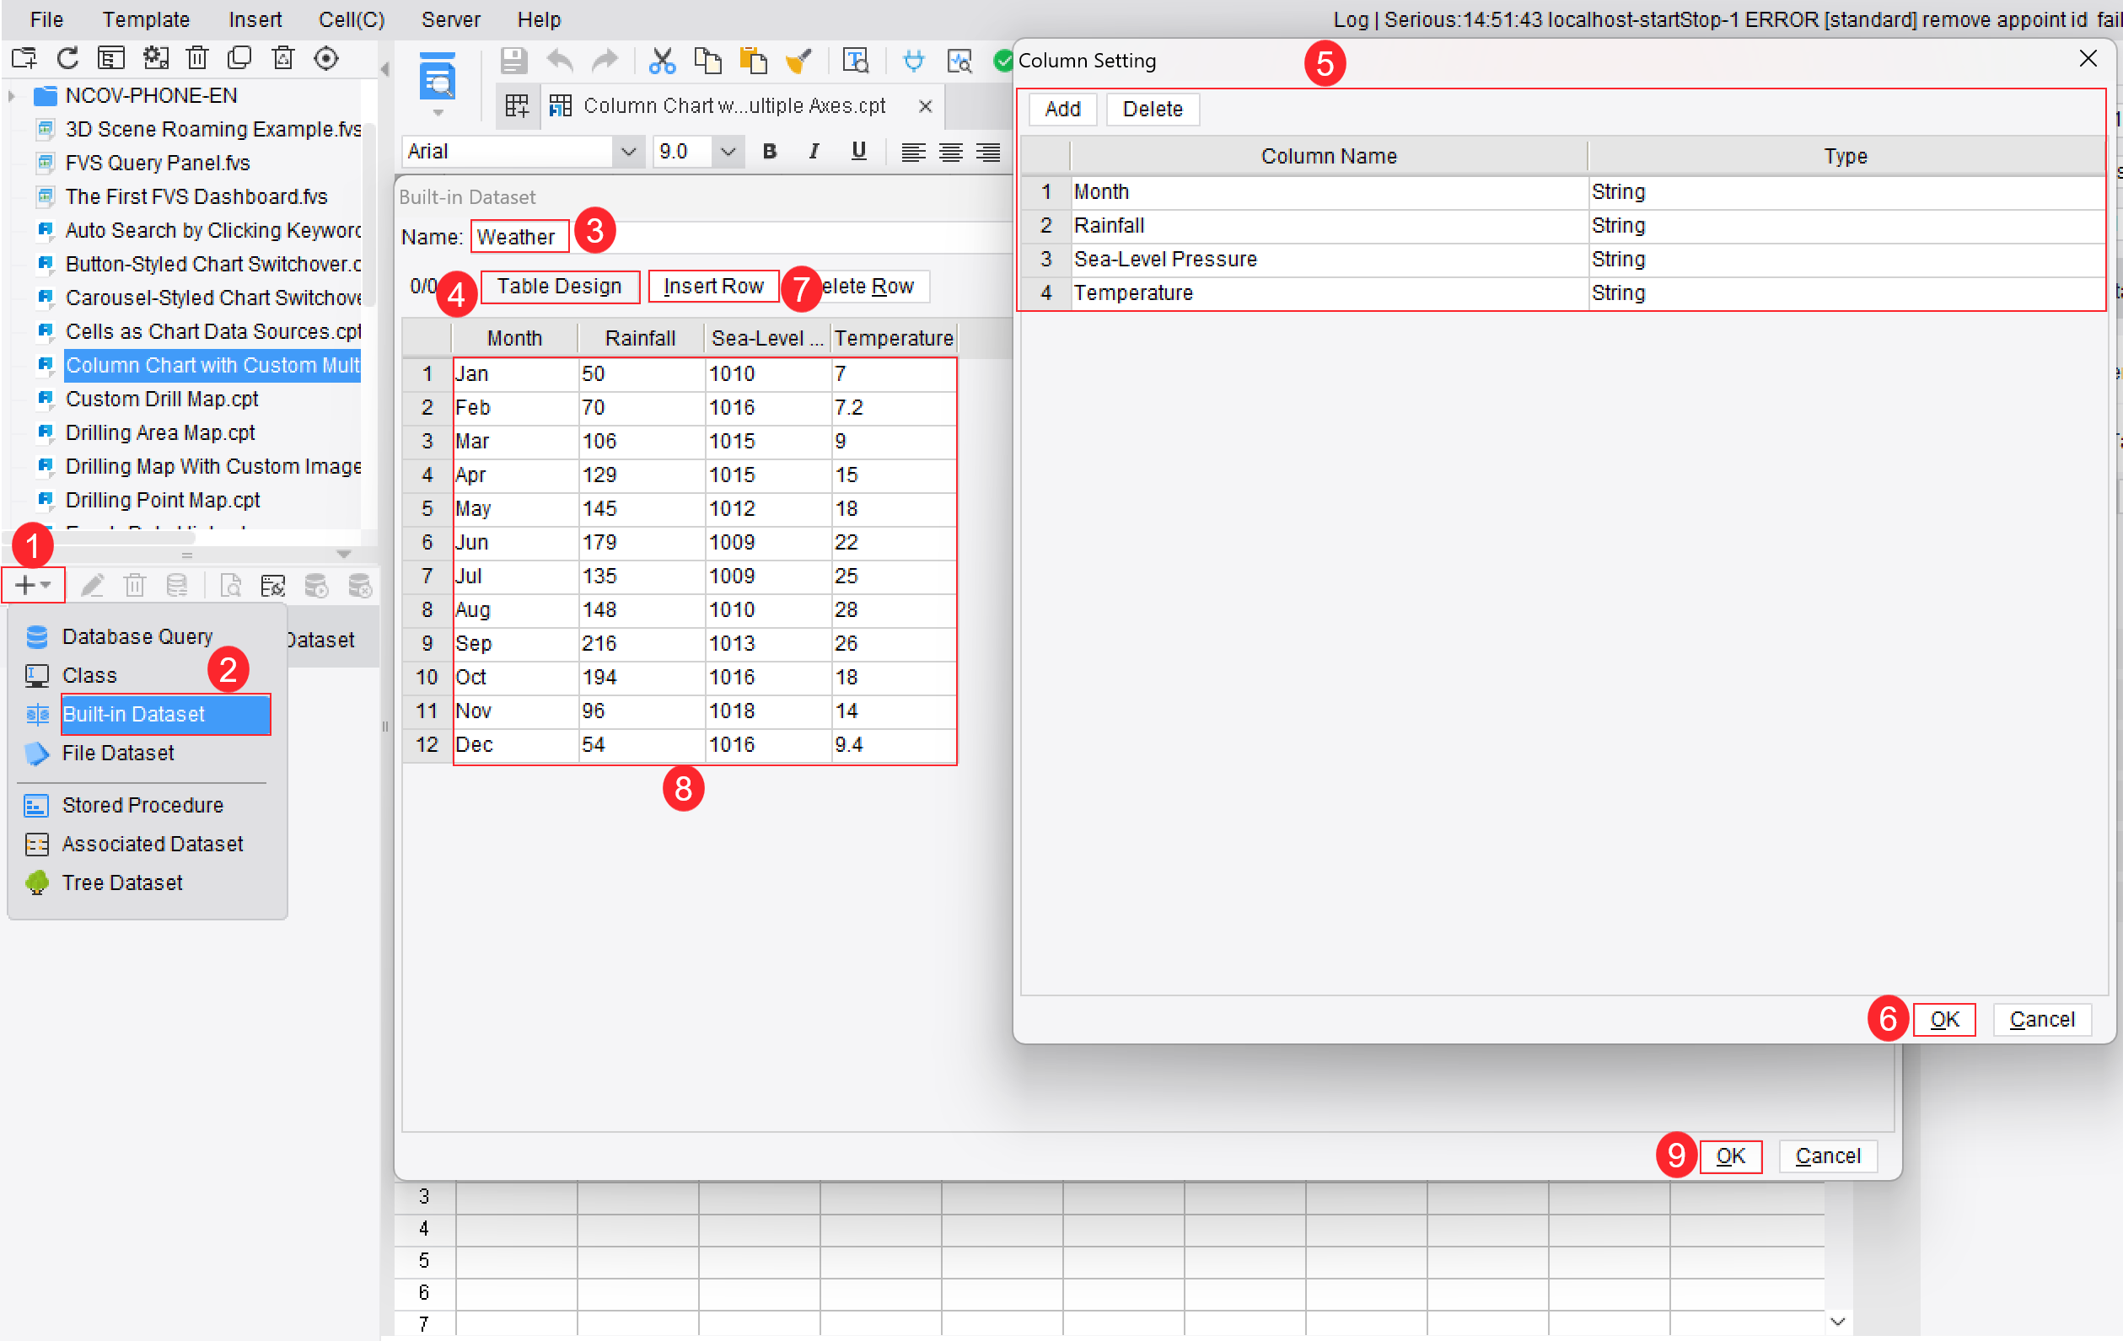Viewport: 2123px width, 1341px height.
Task: Click the refresh icon in file panel toolbar
Action: click(67, 58)
